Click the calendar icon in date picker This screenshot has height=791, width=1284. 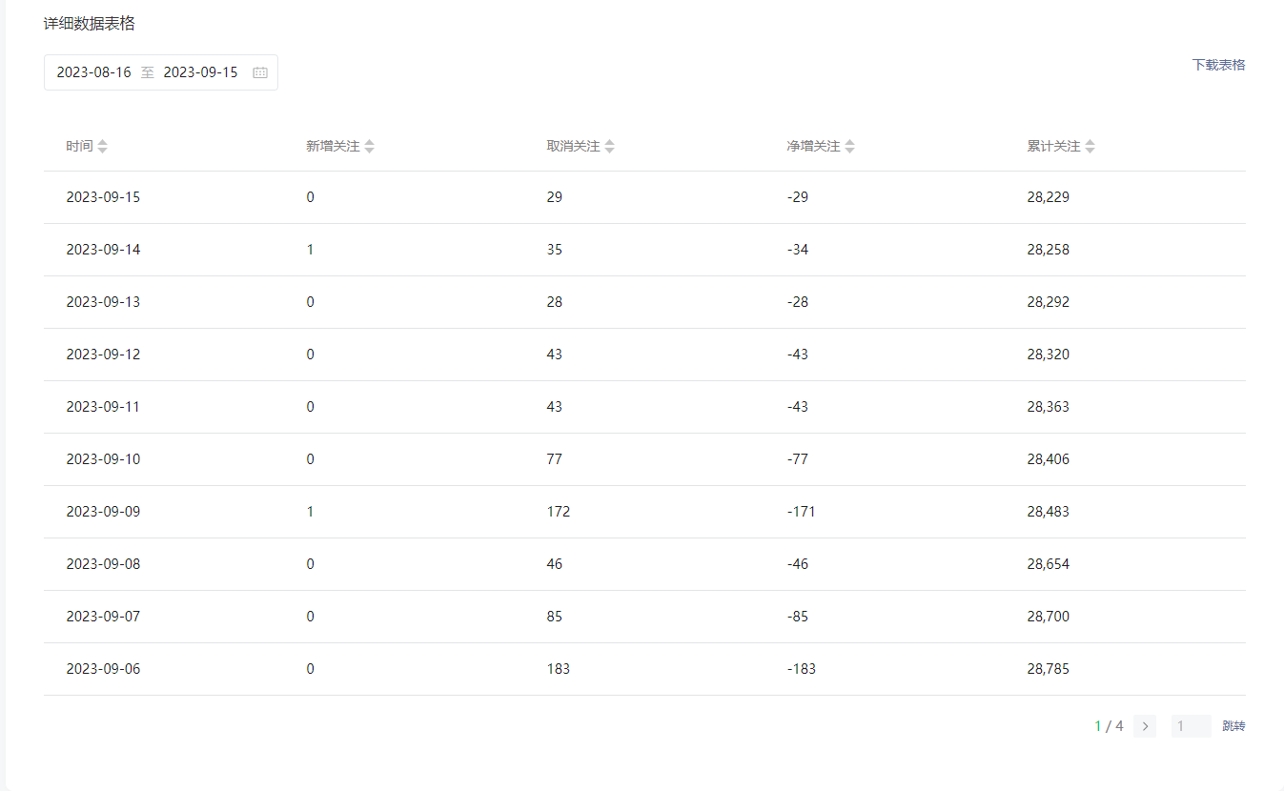pyautogui.click(x=260, y=72)
